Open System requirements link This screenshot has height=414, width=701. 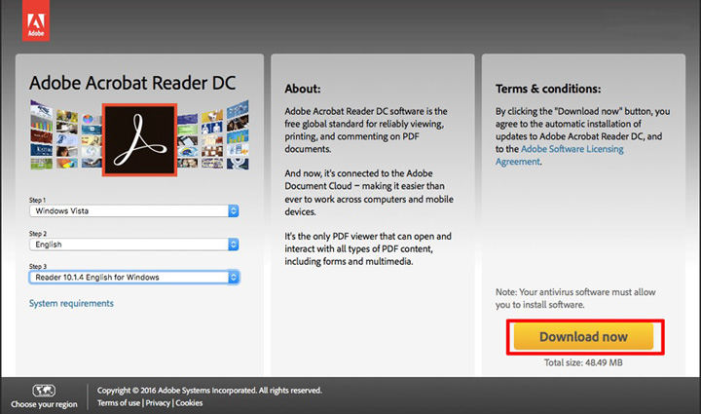tap(71, 303)
